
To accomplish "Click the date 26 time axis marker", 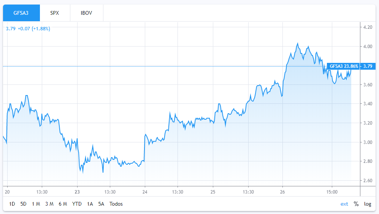I will pos(282,192).
